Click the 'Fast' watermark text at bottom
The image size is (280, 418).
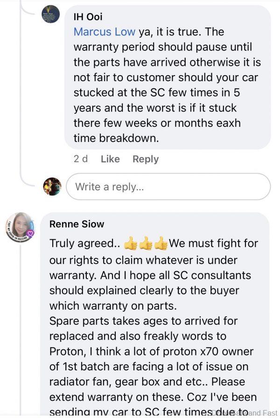tap(269, 413)
